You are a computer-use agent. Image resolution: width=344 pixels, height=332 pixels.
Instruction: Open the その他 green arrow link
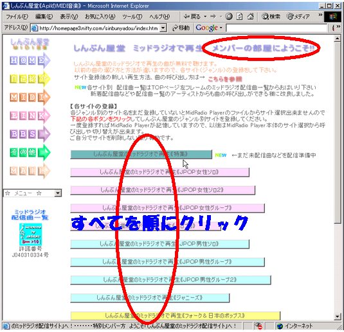click(x=30, y=152)
